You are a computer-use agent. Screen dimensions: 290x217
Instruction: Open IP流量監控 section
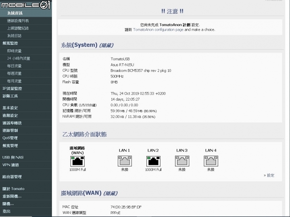[x=12, y=88]
